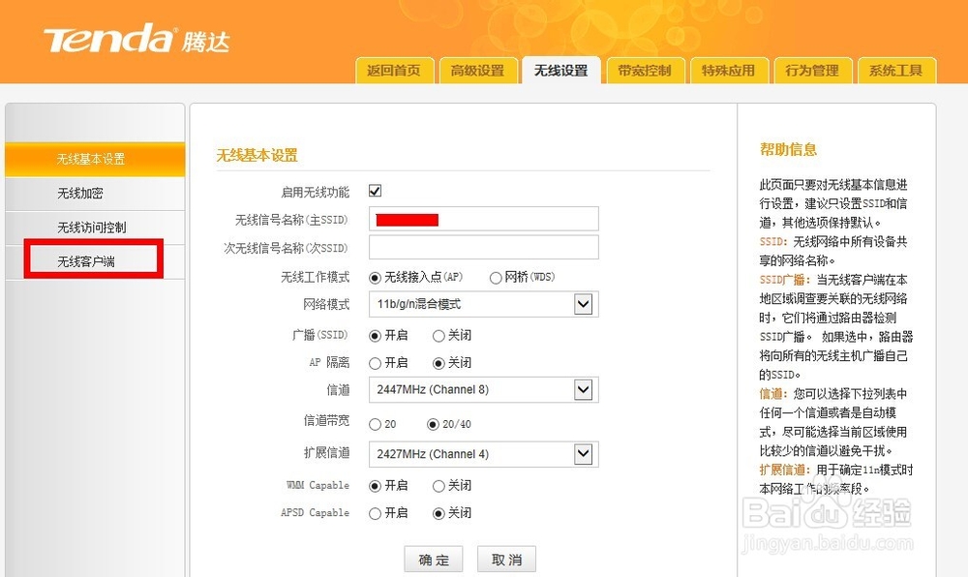Click the 取消 cancel button

click(x=506, y=559)
